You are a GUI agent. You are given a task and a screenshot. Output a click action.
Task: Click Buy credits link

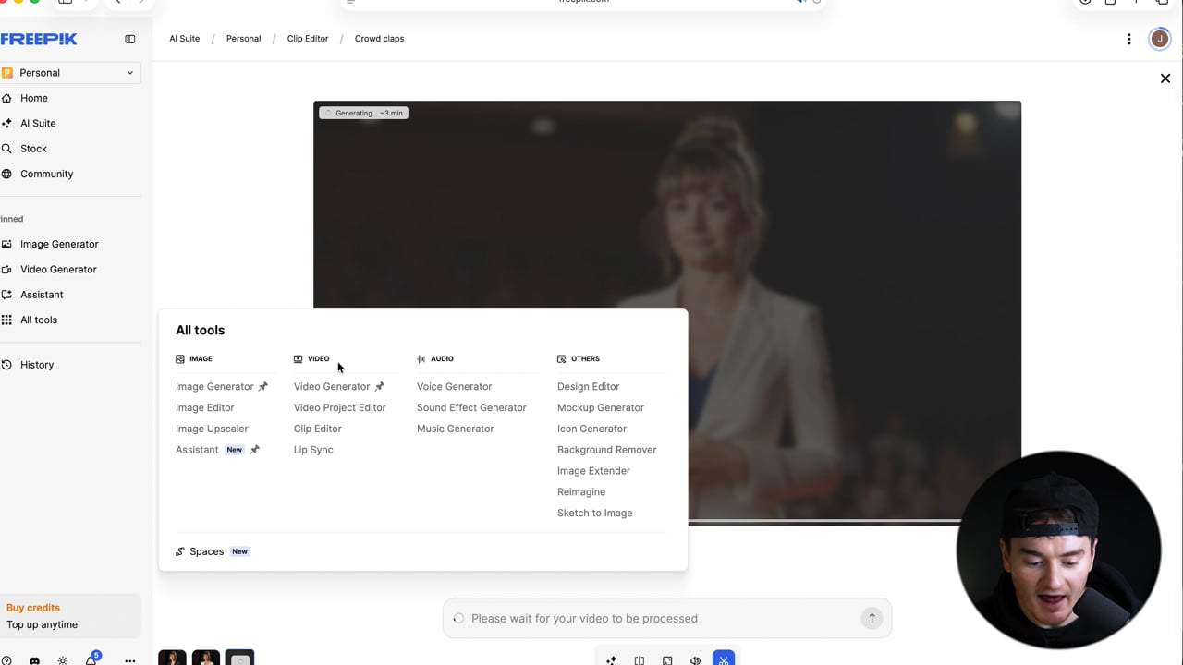pos(33,608)
